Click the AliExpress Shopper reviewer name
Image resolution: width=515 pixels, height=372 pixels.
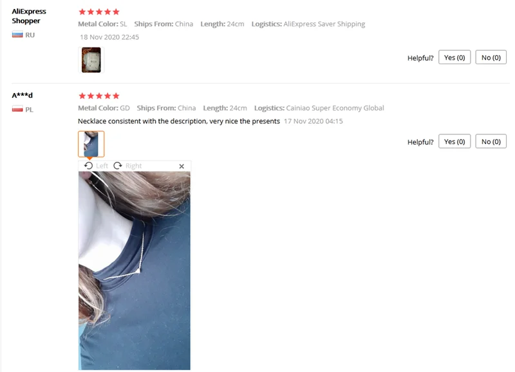coord(29,16)
